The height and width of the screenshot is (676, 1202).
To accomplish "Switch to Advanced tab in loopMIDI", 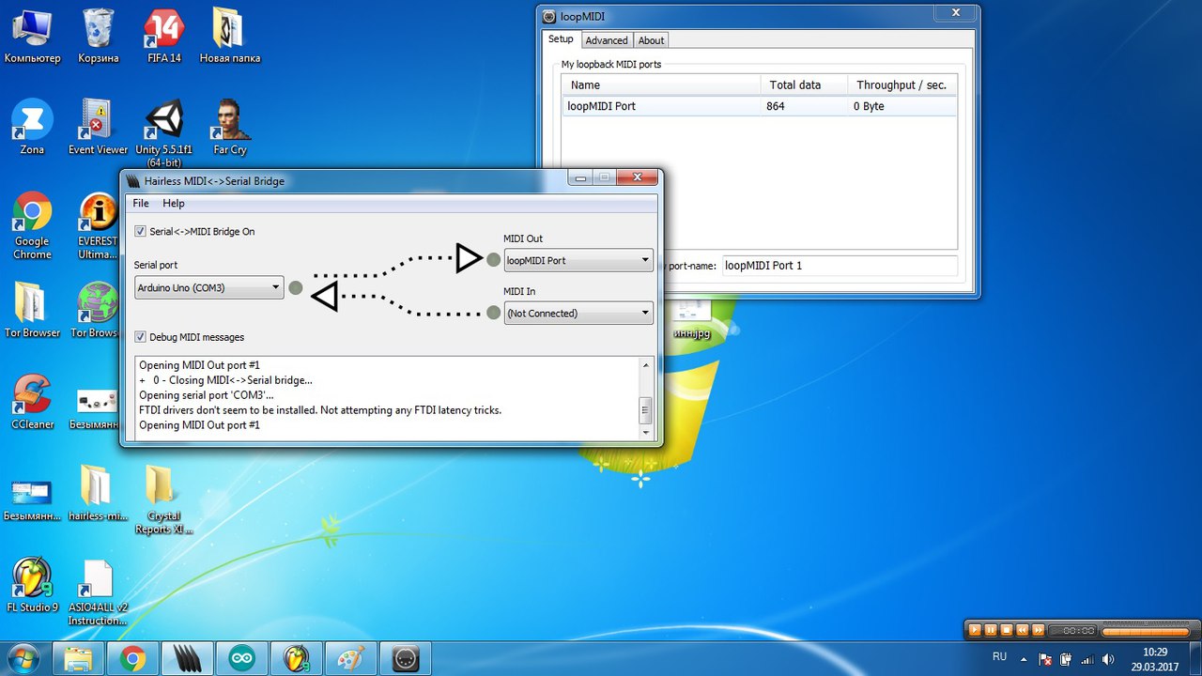I will 607,40.
